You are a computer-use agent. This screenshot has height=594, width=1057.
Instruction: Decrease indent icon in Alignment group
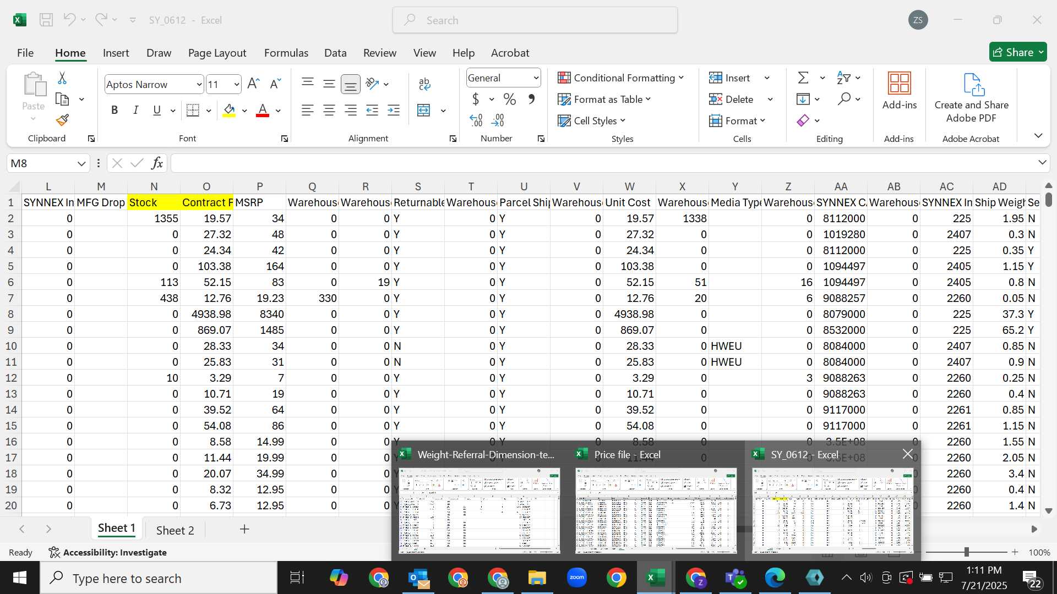point(372,111)
